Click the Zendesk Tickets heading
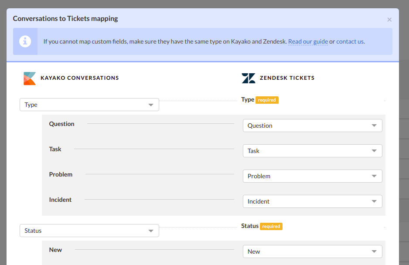 287,78
